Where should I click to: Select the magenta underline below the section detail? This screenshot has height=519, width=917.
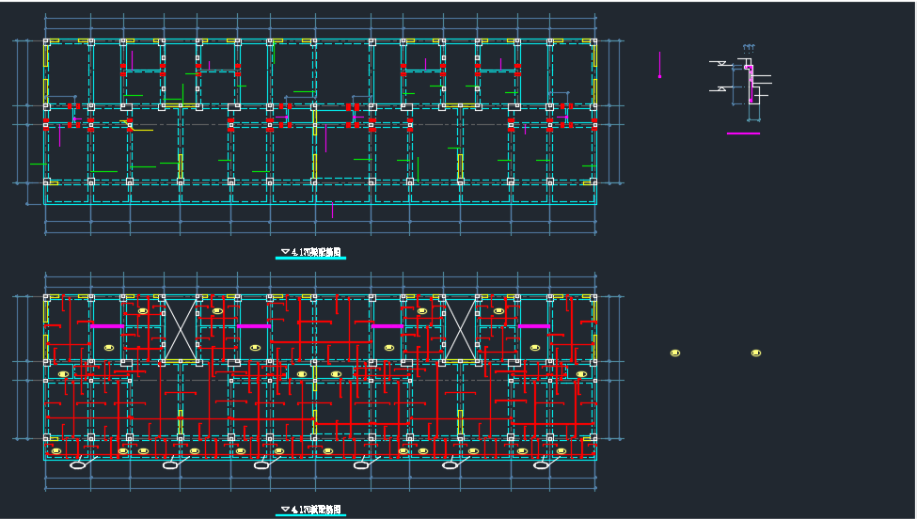click(743, 134)
